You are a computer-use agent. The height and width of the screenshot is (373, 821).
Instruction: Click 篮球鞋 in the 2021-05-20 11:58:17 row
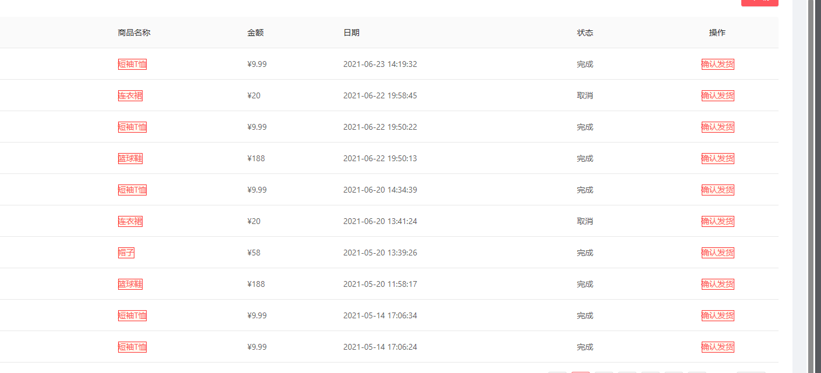click(x=130, y=284)
